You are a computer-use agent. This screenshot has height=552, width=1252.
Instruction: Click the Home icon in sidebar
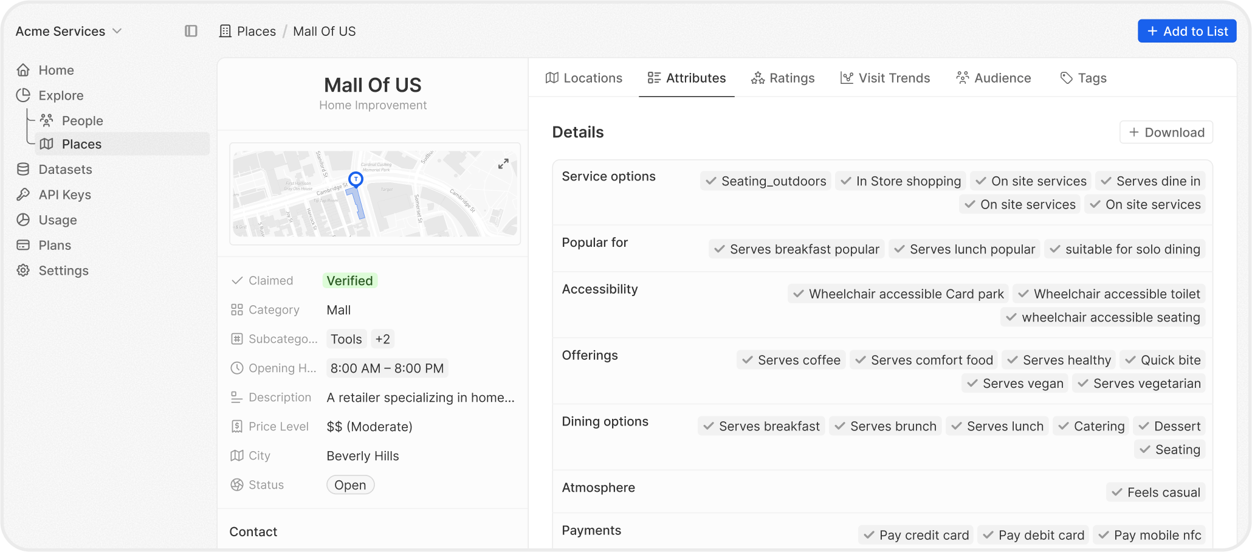23,70
